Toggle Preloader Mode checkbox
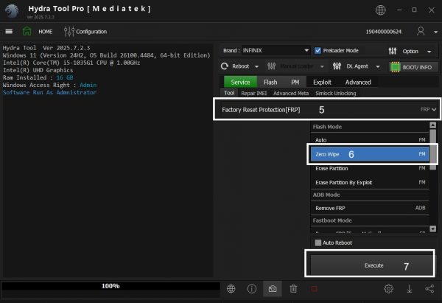Screen dimensions: 442x303 point(318,50)
